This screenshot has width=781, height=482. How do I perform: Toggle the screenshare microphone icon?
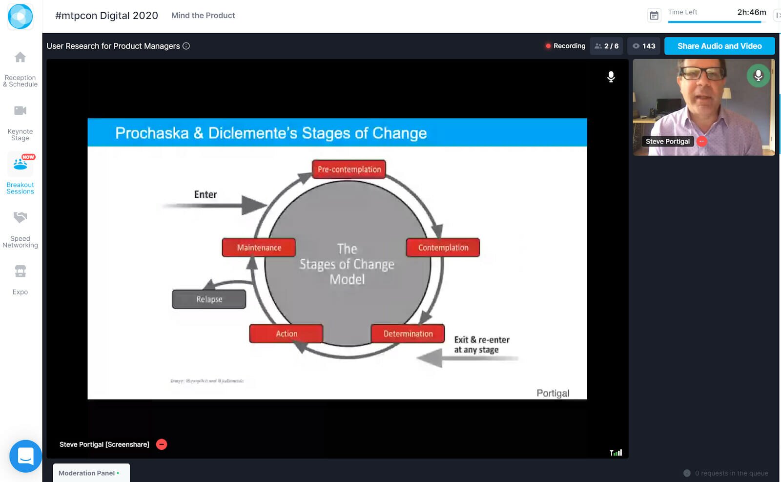point(611,77)
